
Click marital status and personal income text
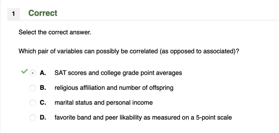pos(104,103)
